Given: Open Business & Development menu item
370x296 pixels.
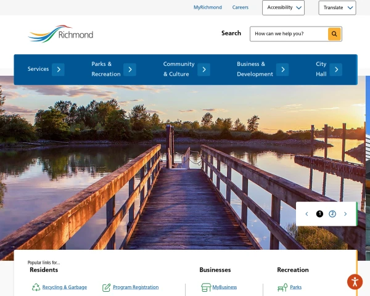Looking at the screenshot, I should pyautogui.click(x=255, y=69).
